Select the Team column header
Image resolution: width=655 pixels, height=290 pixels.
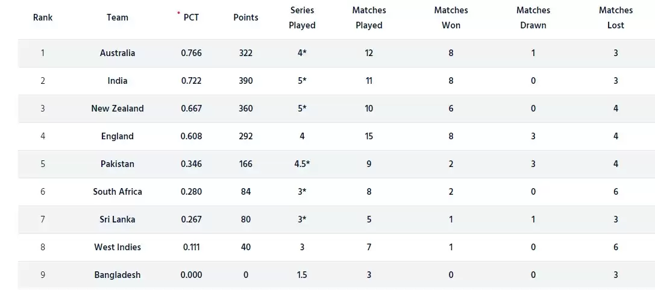click(118, 17)
